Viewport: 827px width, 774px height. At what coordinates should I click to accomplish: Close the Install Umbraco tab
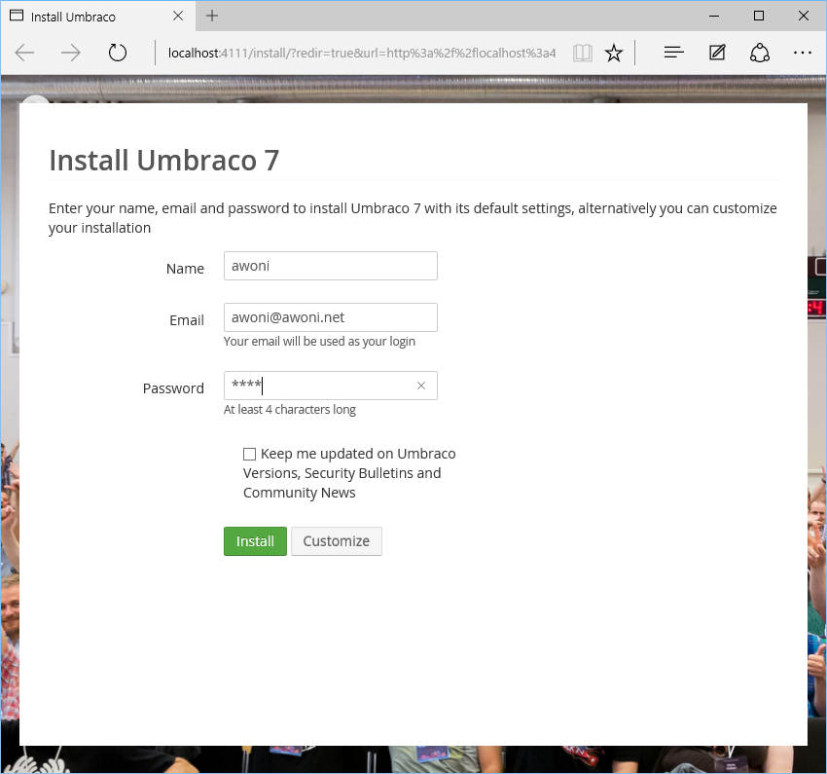(x=178, y=16)
